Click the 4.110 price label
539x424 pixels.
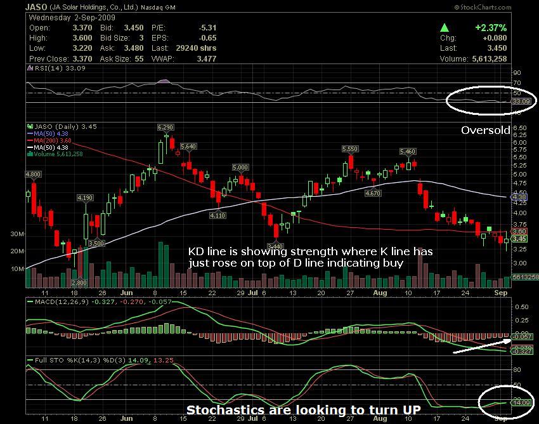click(218, 215)
